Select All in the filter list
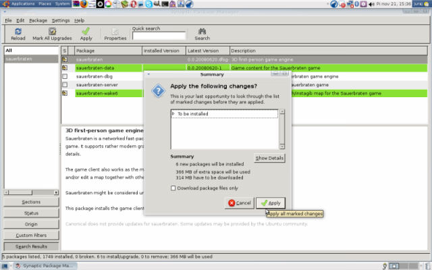Viewport: 432px width, 270px height. point(31,51)
